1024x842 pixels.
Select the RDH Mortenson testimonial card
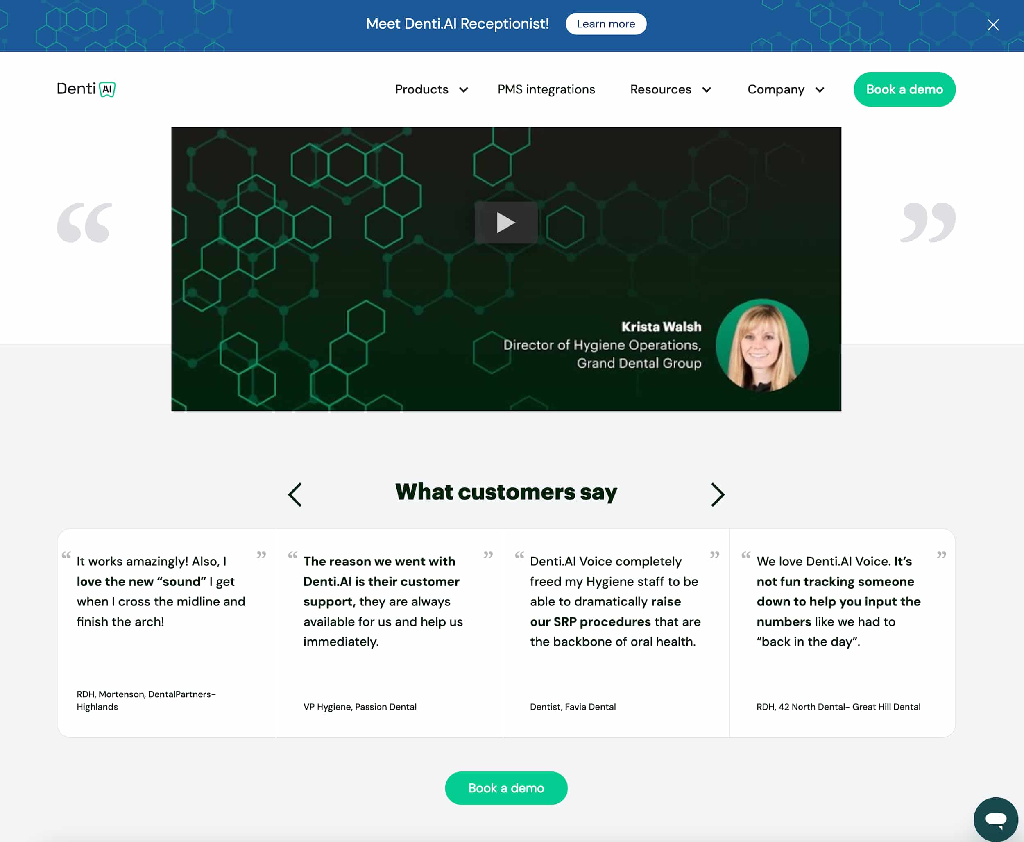point(167,633)
